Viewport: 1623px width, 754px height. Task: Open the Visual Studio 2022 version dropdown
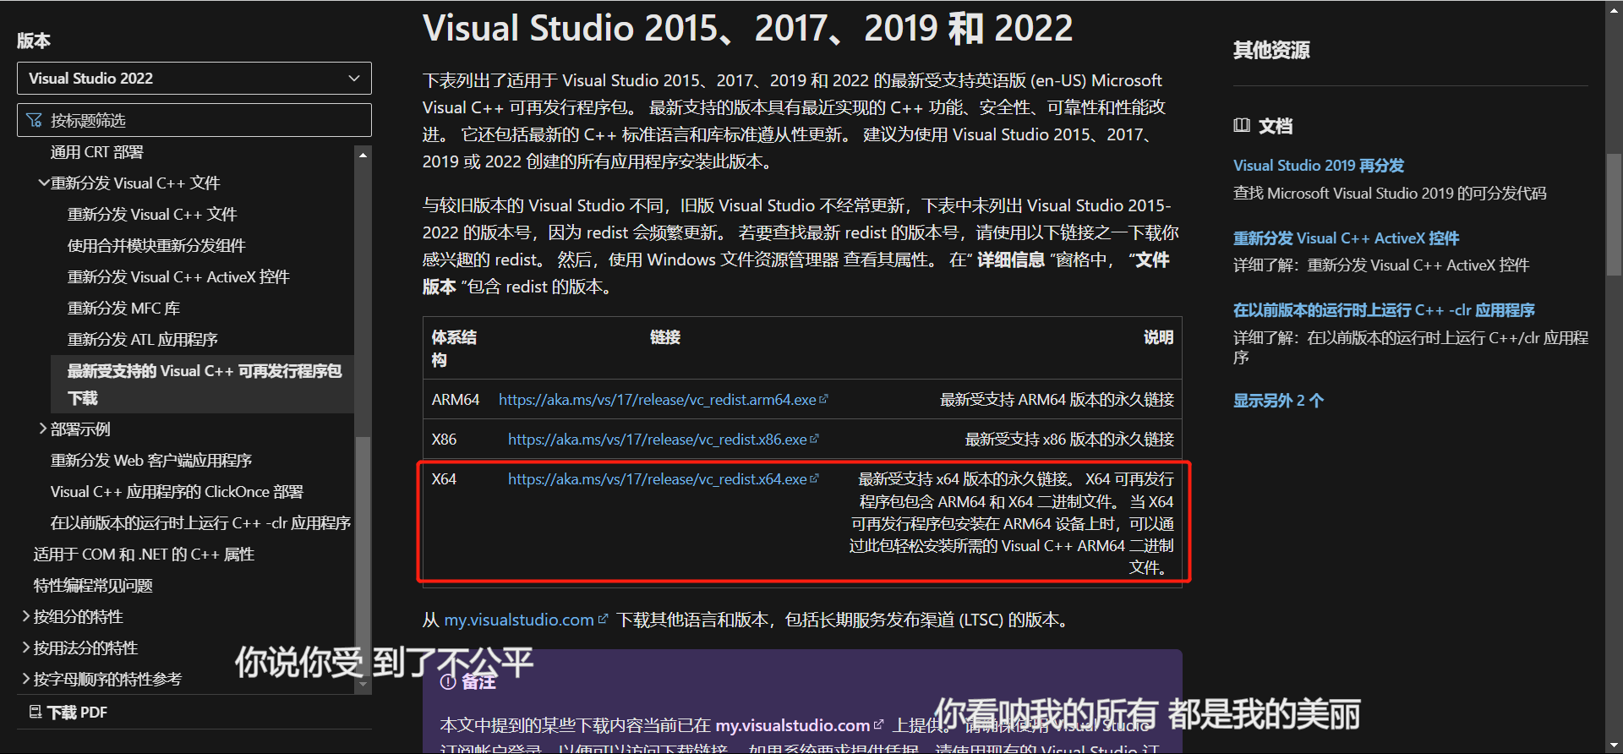pyautogui.click(x=194, y=78)
